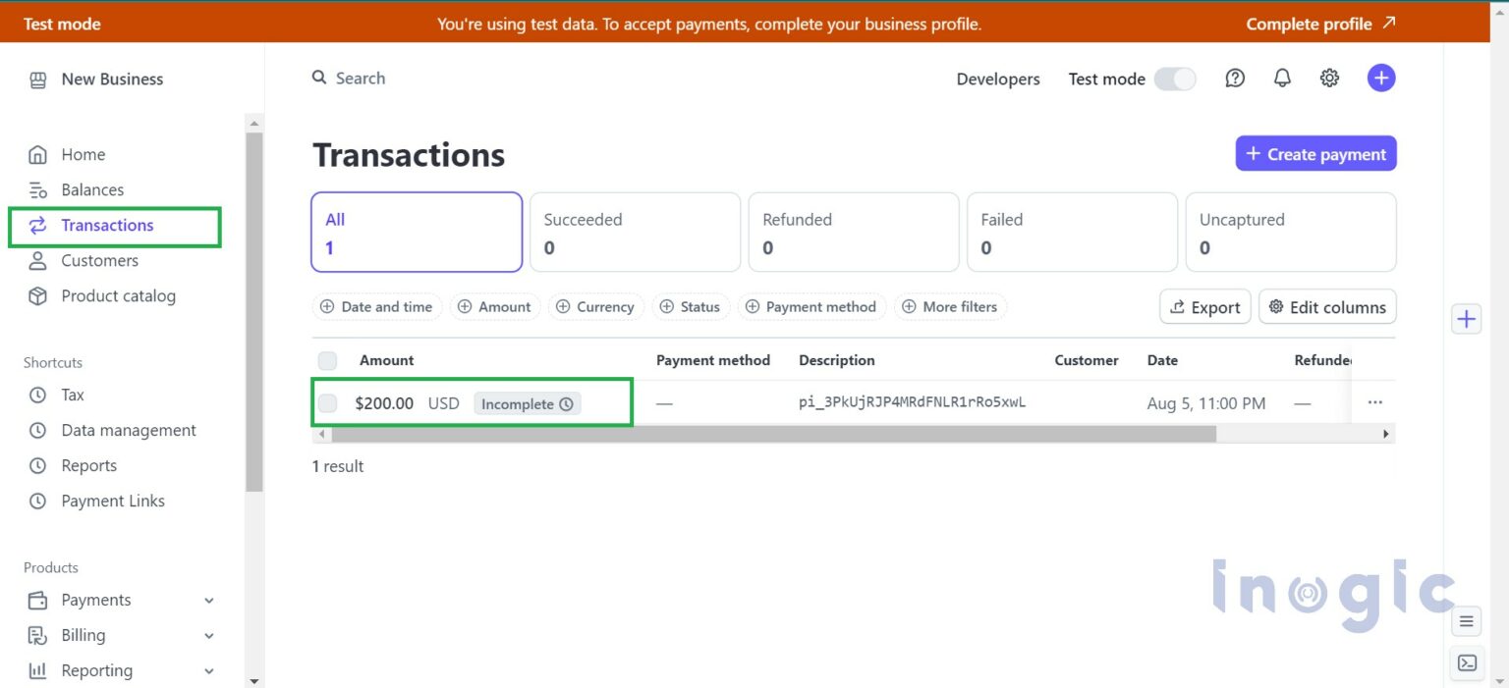Click the More filters plus icon
Image resolution: width=1509 pixels, height=688 pixels.
[909, 306]
